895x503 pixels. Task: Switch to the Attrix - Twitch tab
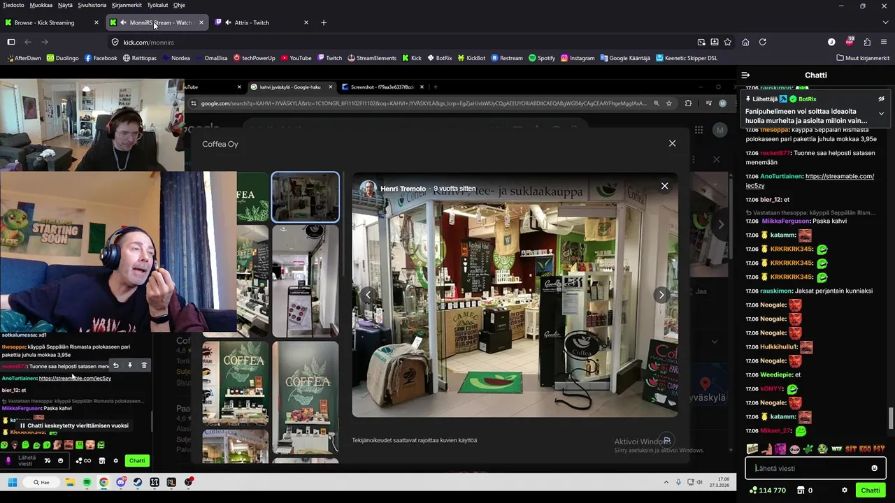coord(262,22)
